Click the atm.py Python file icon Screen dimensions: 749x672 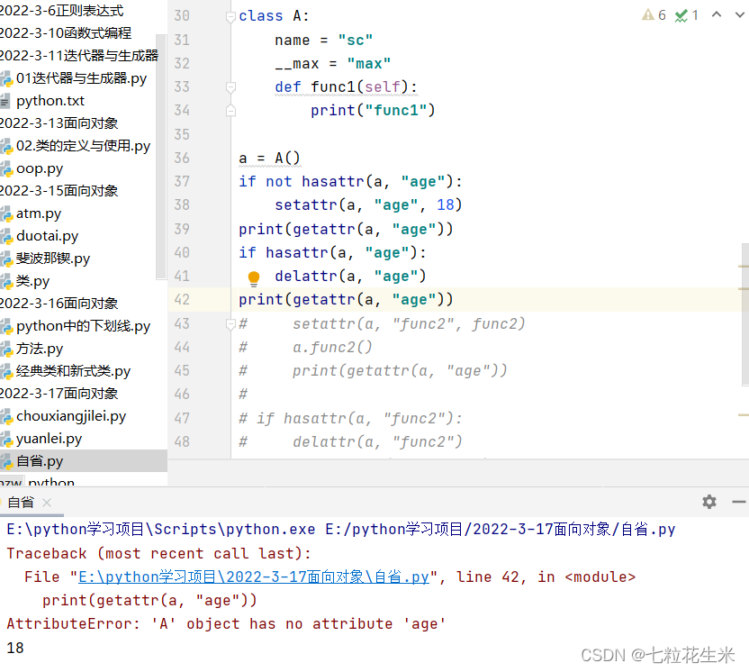point(9,213)
